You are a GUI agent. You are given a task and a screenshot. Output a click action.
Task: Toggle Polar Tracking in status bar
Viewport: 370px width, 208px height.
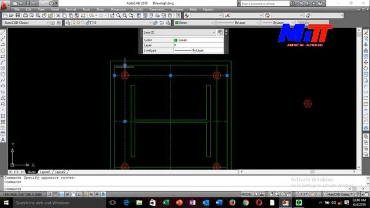click(x=67, y=194)
